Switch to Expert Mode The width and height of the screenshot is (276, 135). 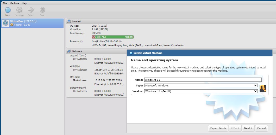(x=218, y=128)
